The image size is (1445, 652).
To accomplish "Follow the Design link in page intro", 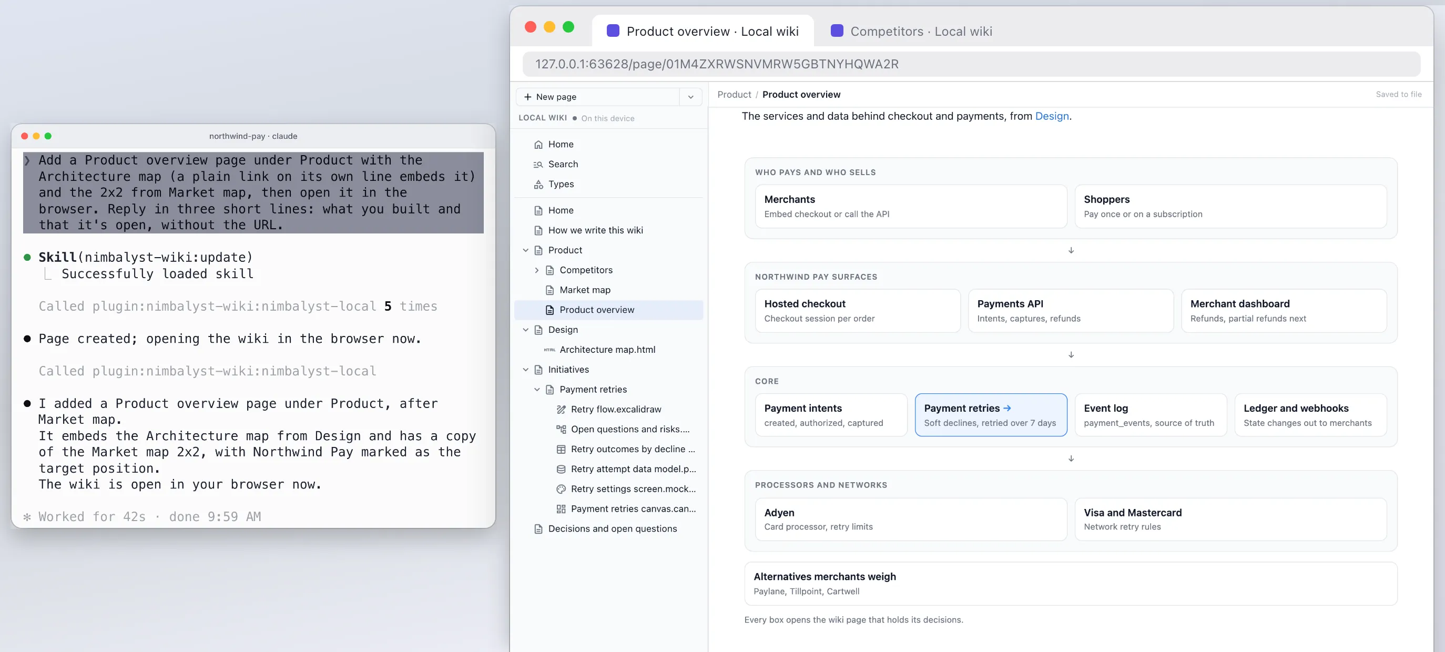I will (x=1052, y=116).
